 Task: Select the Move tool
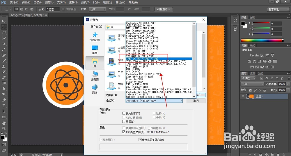coord(4,21)
